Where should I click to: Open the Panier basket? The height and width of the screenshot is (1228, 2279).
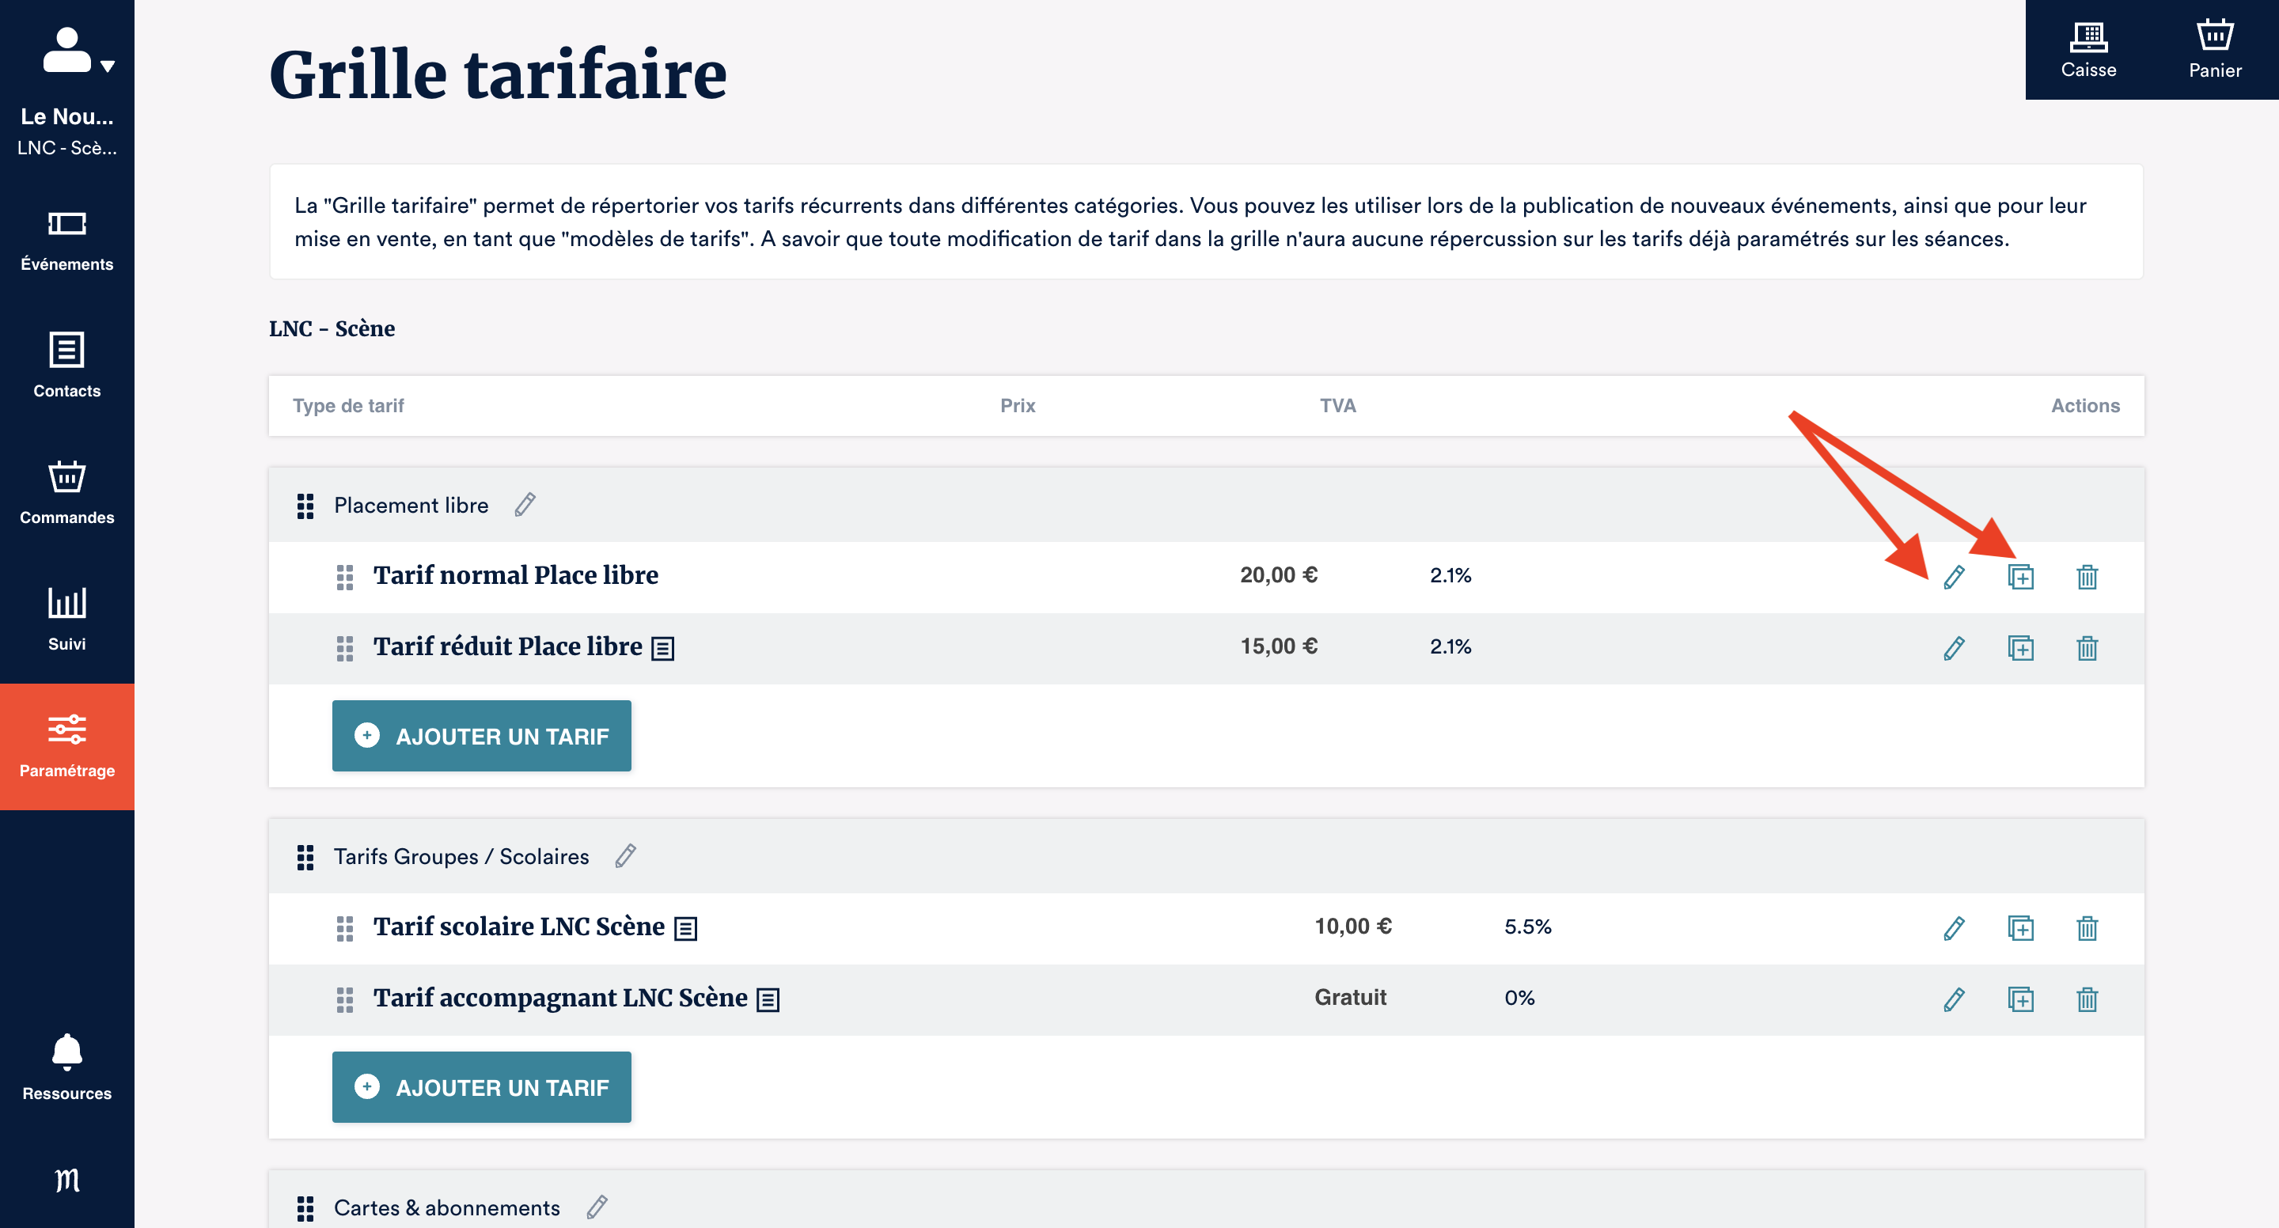[2214, 50]
